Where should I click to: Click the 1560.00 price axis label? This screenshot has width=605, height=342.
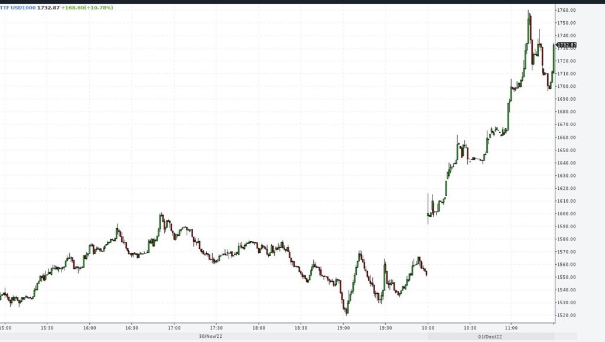click(x=567, y=265)
